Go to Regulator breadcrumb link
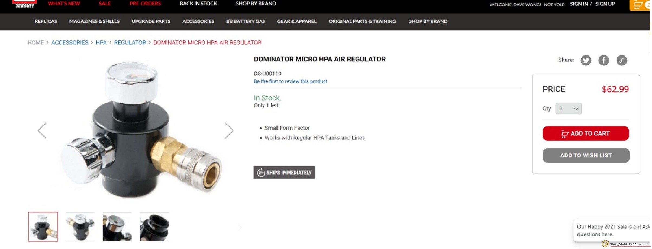 click(x=130, y=42)
